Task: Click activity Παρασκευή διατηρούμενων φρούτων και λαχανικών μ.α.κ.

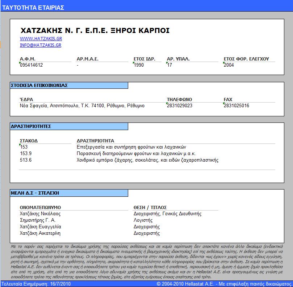Action: (136, 154)
